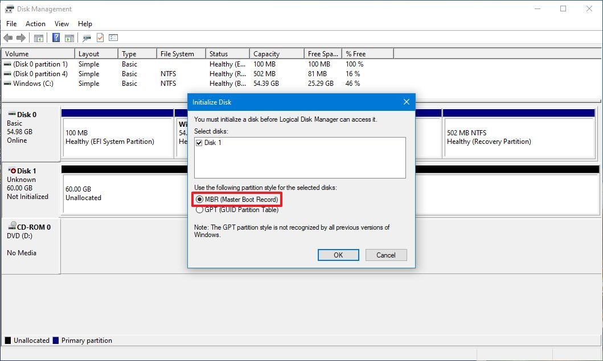Click the Back arrow toolbar icon
The width and height of the screenshot is (603, 361).
(x=7, y=38)
